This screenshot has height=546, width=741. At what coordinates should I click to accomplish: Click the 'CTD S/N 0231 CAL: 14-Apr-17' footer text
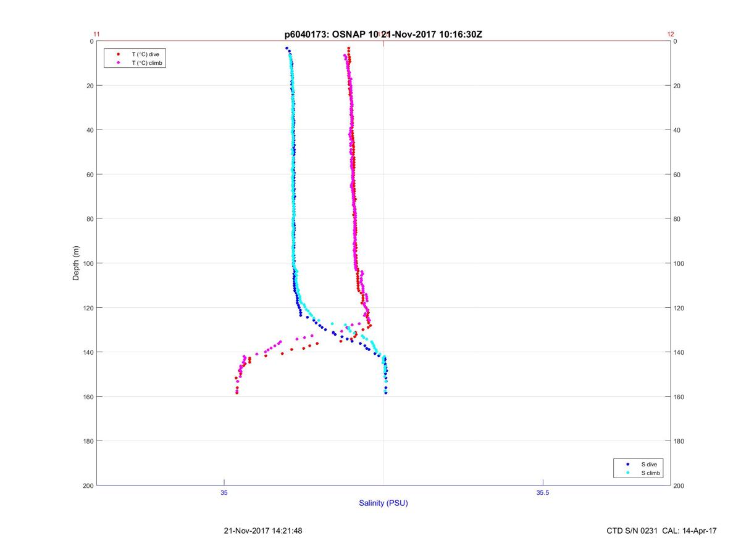662,531
